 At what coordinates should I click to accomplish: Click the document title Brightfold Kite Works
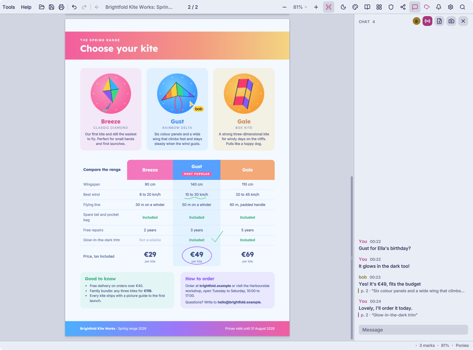coord(139,7)
